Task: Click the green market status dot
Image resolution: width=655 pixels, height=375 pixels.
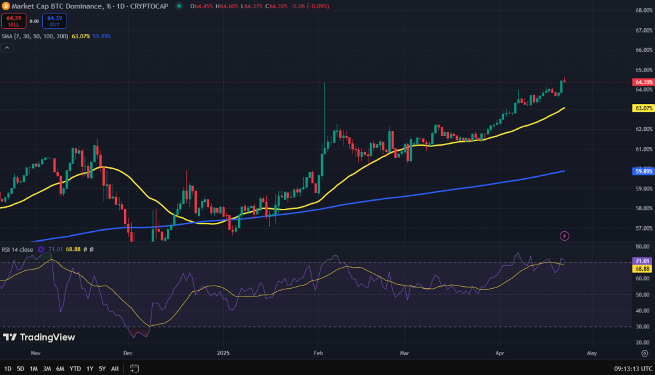Action: [179, 6]
